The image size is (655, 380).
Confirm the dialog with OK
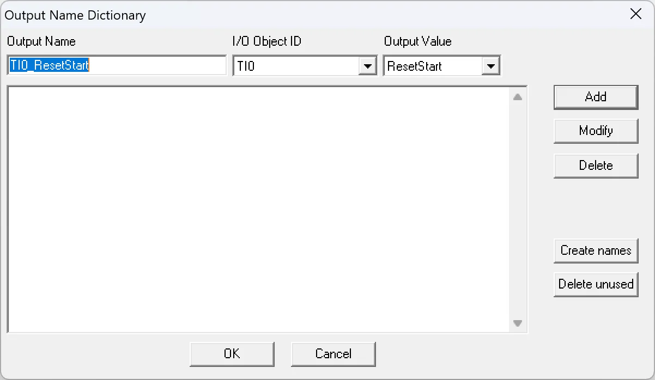pos(232,354)
